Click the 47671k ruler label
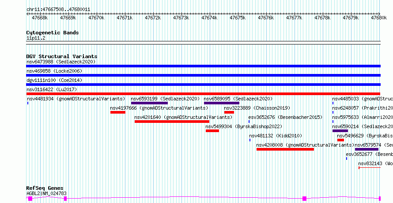Image resolution: width=393 pixels, height=203 pixels. coord(125,18)
